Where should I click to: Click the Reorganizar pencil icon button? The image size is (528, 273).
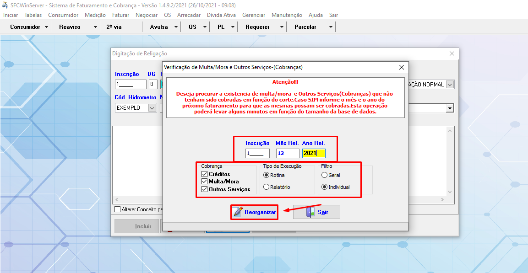click(254, 212)
